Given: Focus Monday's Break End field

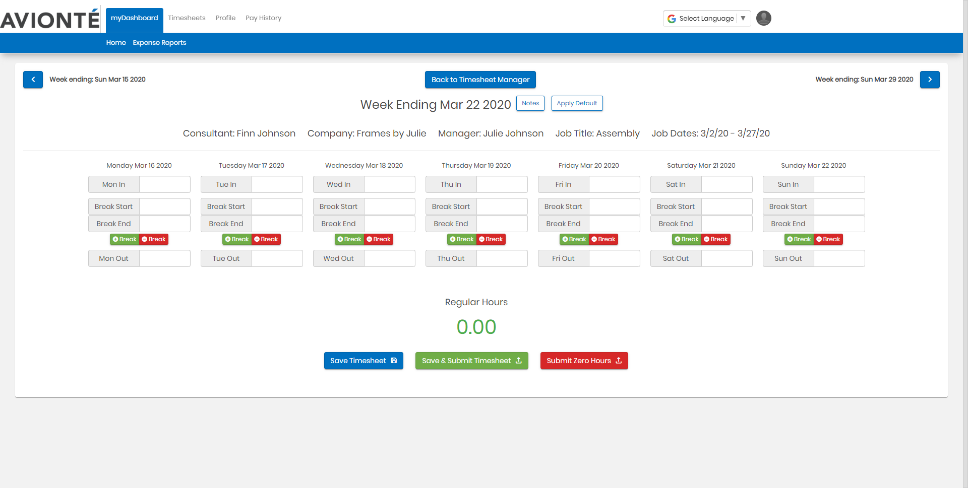Looking at the screenshot, I should point(165,224).
